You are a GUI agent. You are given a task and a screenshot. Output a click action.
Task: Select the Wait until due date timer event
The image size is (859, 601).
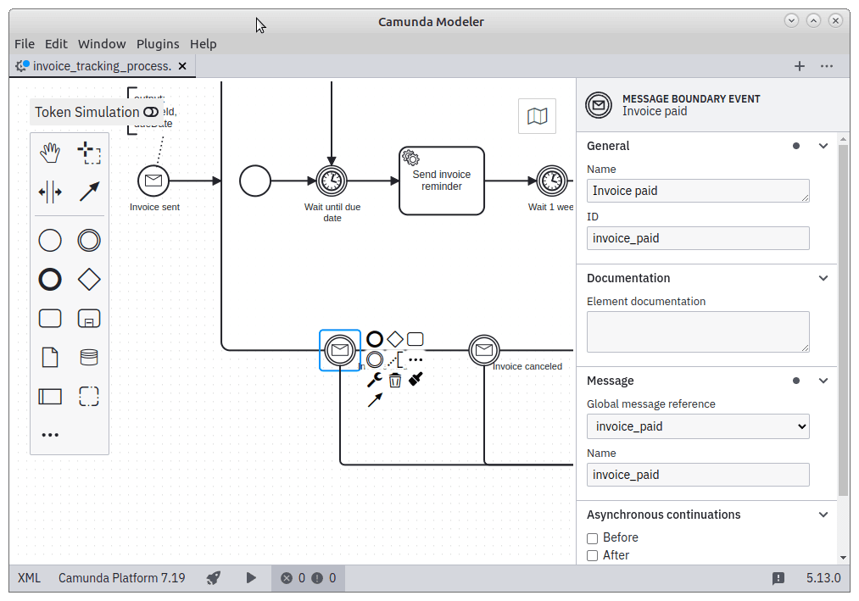[332, 181]
